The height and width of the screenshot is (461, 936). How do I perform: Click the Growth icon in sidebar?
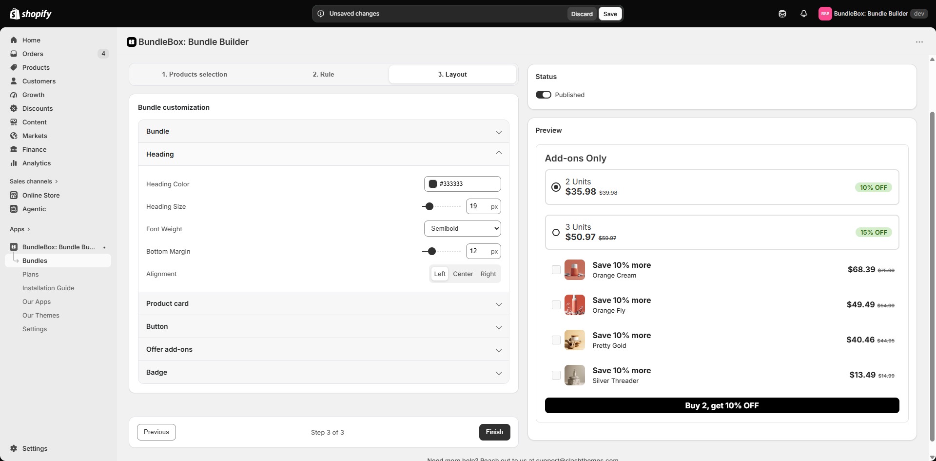coord(14,95)
